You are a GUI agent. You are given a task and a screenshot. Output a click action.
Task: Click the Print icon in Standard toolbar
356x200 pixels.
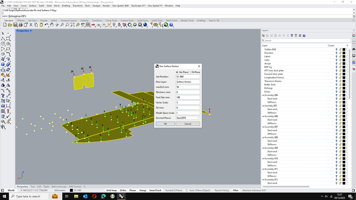tap(20, 25)
